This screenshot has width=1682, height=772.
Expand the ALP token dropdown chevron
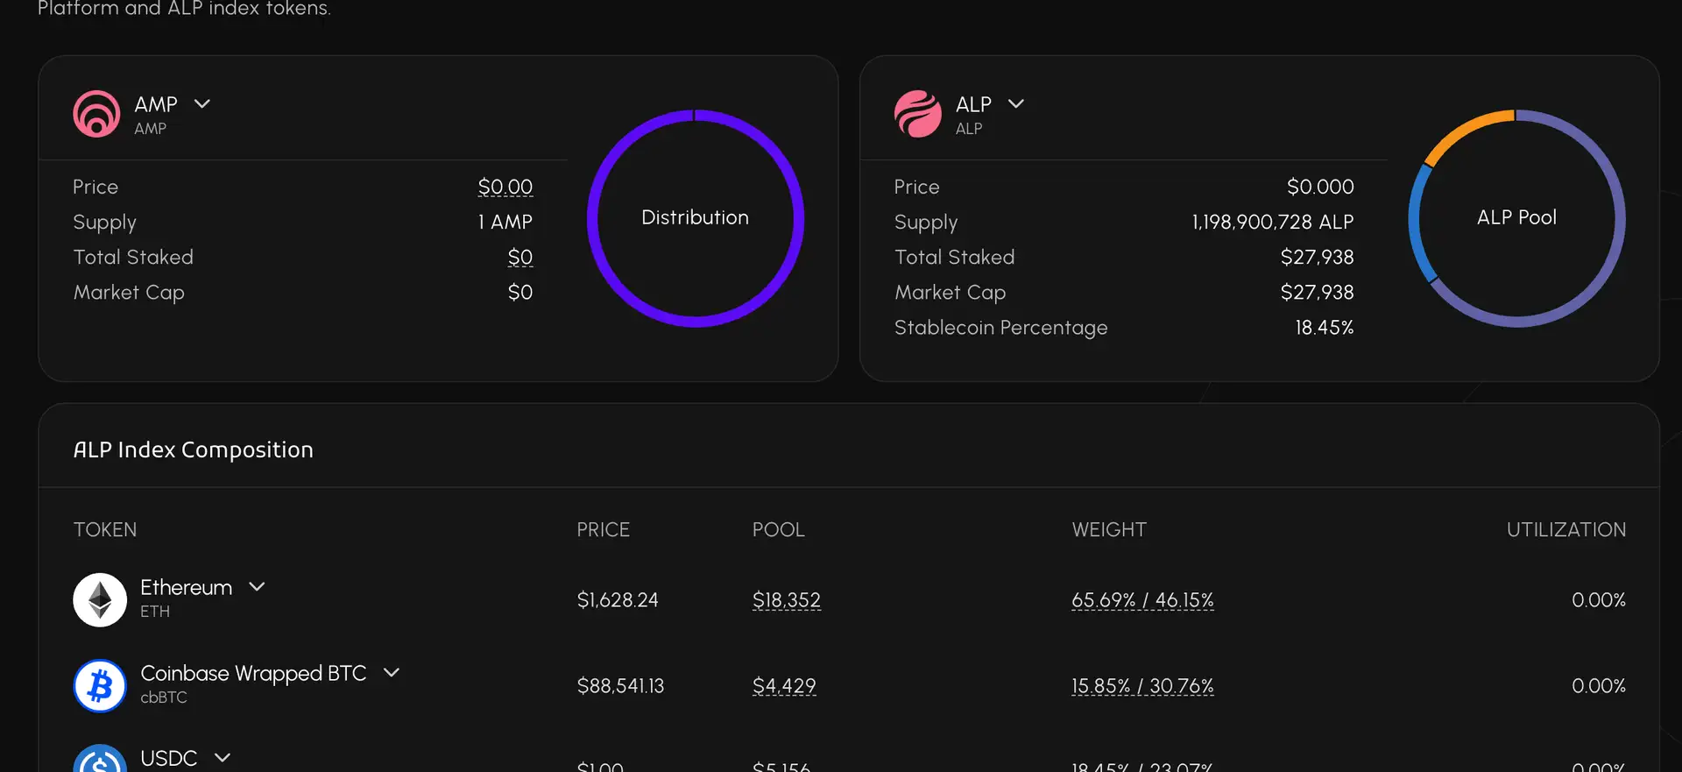pos(1016,104)
